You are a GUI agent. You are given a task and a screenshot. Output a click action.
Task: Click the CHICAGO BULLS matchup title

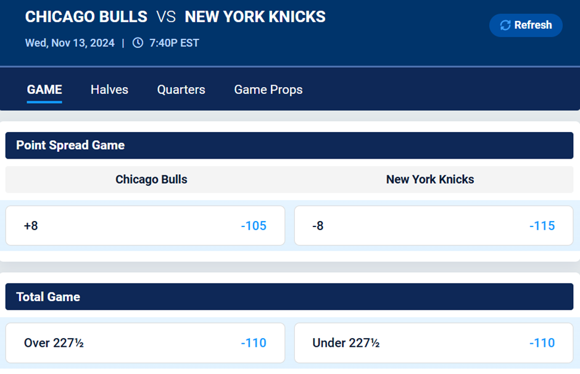(86, 17)
